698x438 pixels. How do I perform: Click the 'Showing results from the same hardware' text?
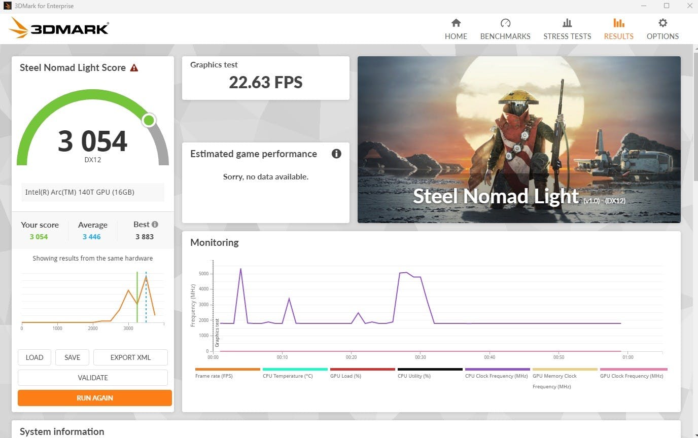point(93,258)
